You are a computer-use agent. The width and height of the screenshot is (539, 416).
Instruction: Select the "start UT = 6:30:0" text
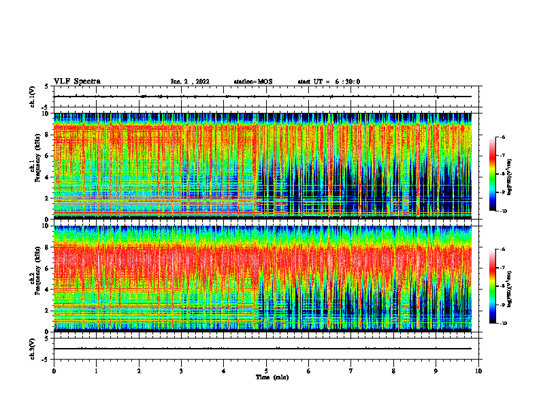click(329, 82)
